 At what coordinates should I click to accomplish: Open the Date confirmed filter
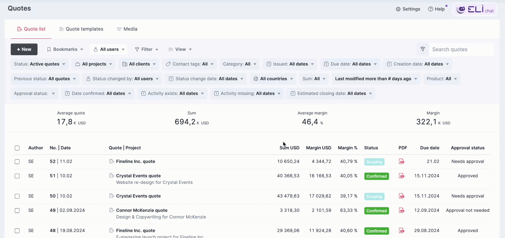coord(98,94)
